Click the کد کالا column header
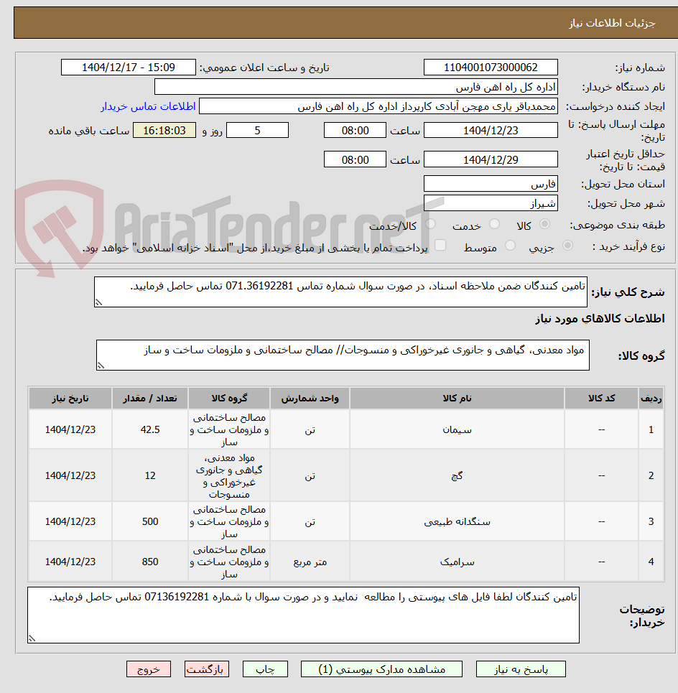Image resolution: width=678 pixels, height=693 pixels. pyautogui.click(x=601, y=399)
